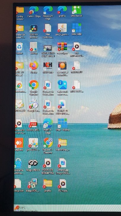Select the TV nazaré media file
The height and width of the screenshot is (216, 121).
point(63,185)
